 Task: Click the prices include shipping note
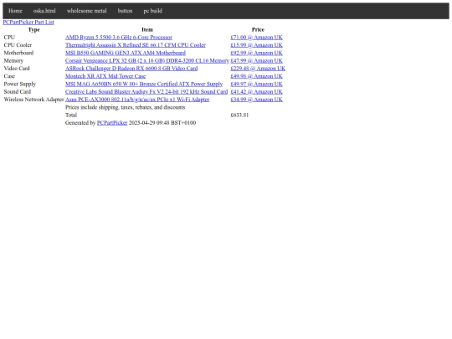tap(125, 107)
